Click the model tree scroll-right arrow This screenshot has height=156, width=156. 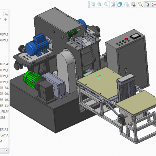point(6,151)
